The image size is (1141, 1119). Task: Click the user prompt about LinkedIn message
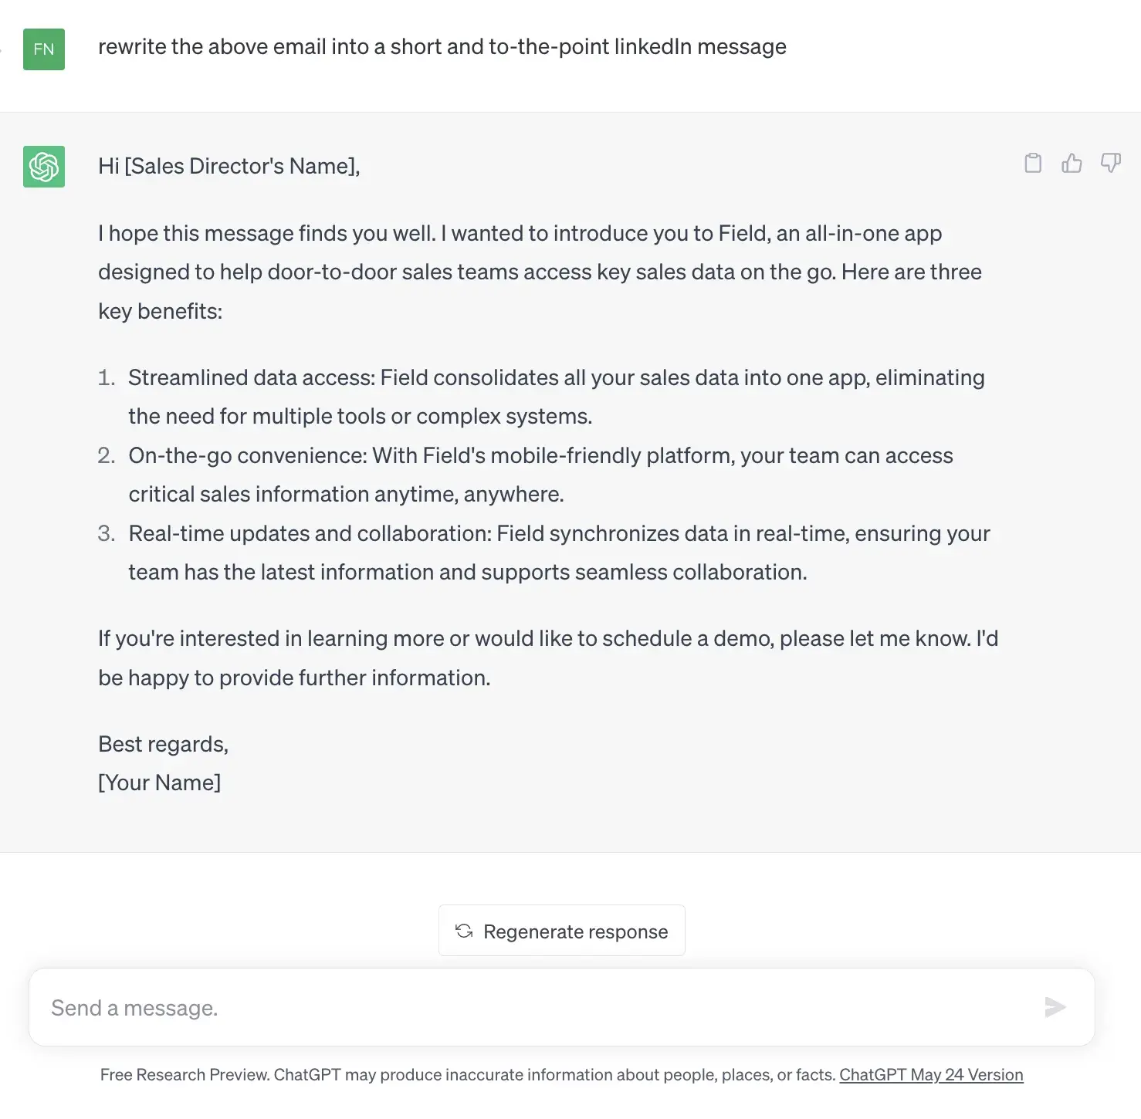442,47
